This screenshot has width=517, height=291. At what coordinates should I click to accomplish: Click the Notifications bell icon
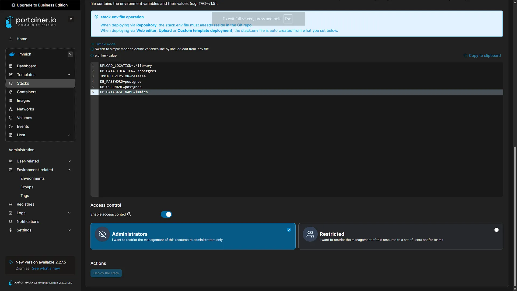[11, 221]
